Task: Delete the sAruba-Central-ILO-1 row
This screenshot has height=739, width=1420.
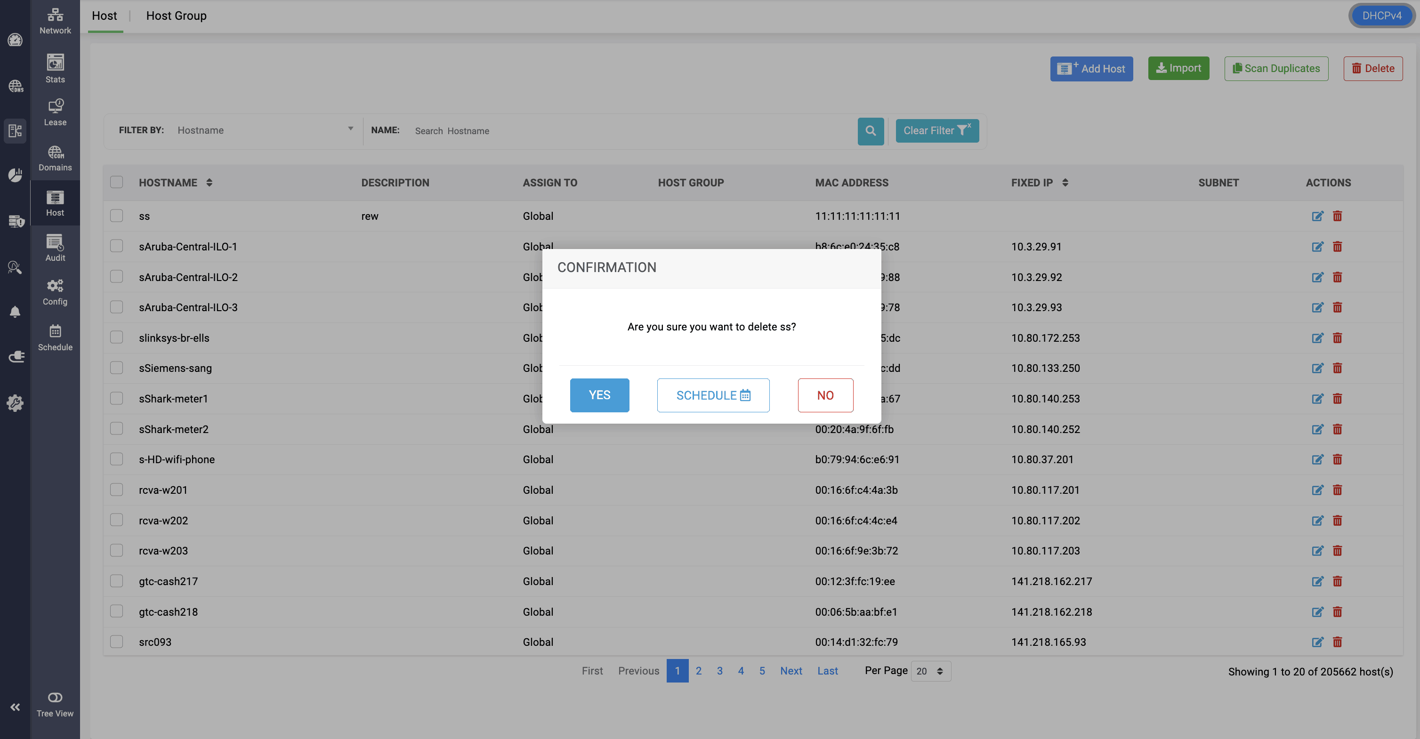Action: [1337, 246]
